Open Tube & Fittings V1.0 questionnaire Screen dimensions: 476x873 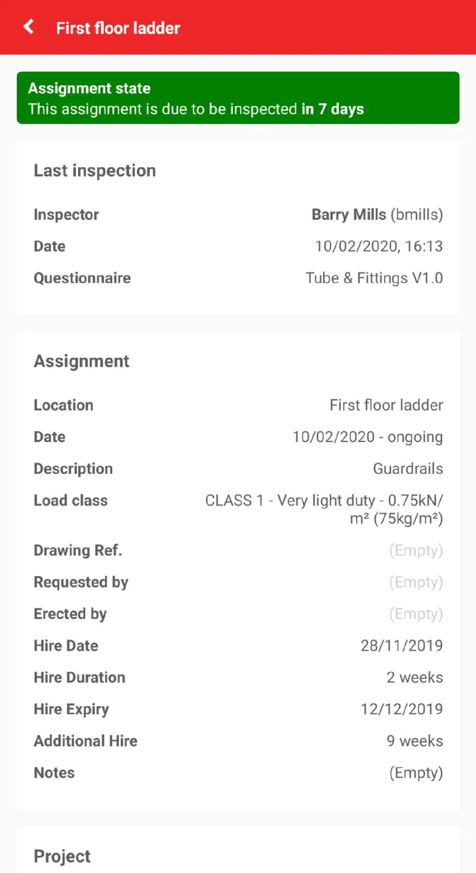(374, 278)
